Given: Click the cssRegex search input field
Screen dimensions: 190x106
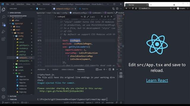Looking at the screenshot, I should tap(69, 17).
